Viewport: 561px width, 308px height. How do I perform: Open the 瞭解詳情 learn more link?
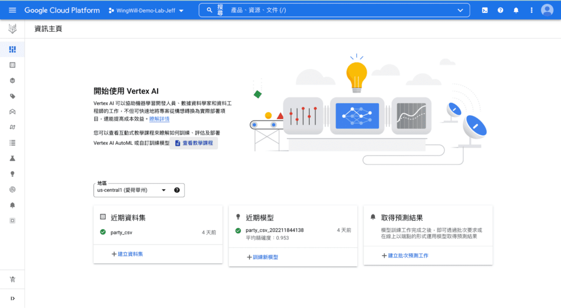159,119
